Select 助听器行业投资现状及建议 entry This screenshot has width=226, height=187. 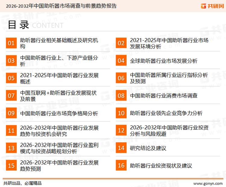(161, 166)
